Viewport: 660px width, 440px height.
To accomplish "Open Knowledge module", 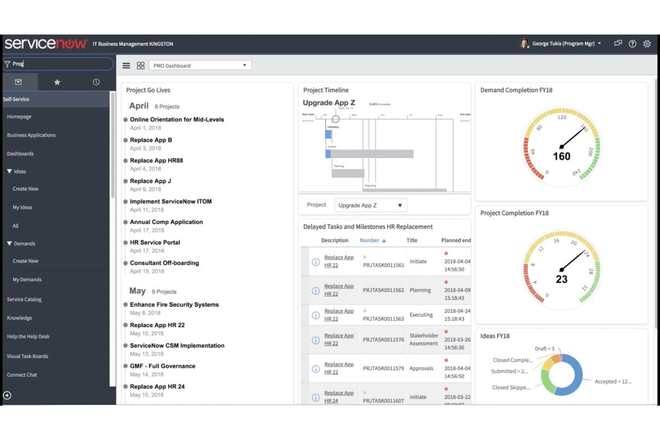I will click(x=19, y=318).
